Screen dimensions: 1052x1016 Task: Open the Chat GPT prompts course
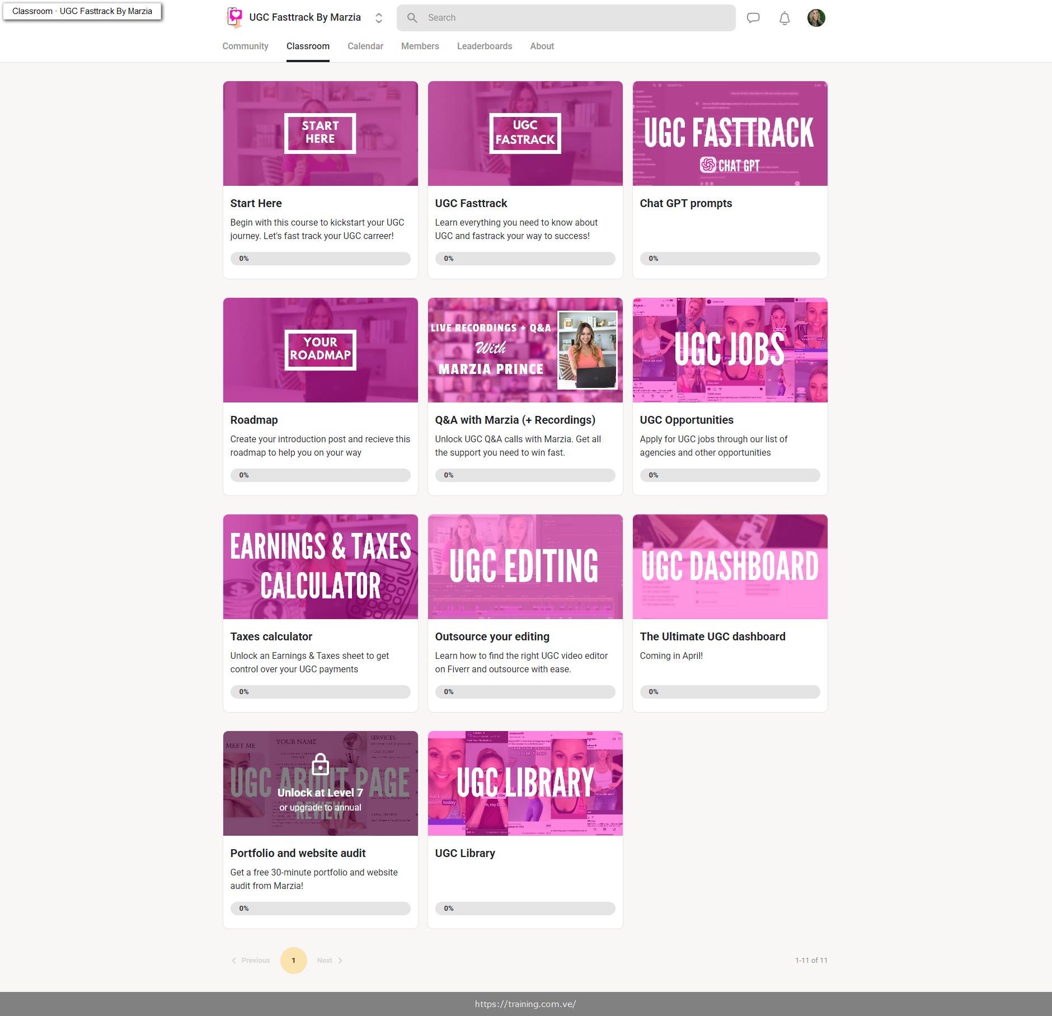(685, 203)
